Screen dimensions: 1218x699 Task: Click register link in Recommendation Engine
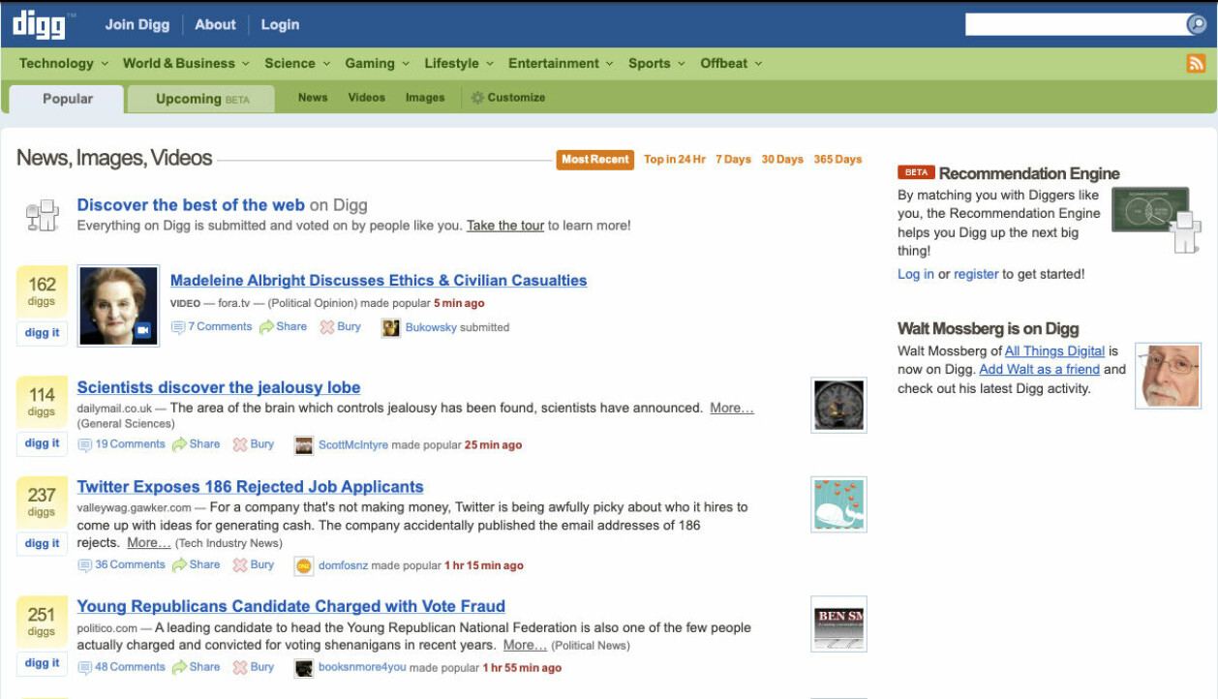click(976, 274)
